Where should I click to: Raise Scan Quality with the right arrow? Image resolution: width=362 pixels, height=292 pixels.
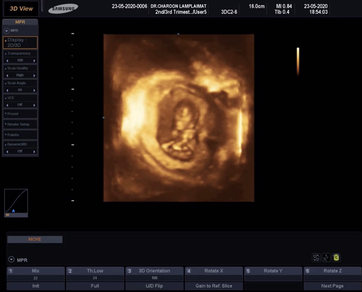point(34,75)
